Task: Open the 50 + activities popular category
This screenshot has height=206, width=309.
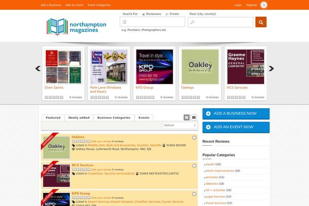Action: [215, 190]
